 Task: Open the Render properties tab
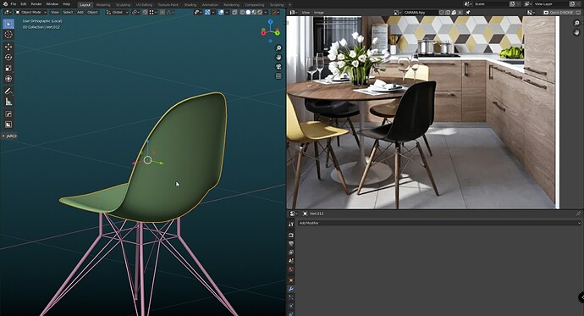coord(291,236)
